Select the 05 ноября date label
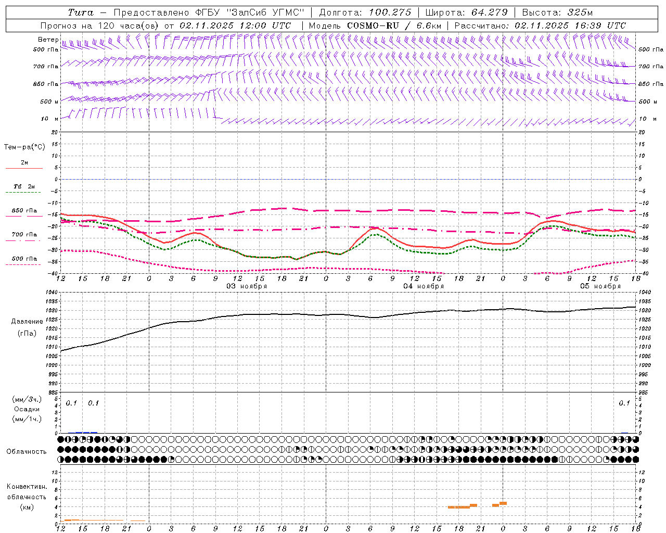The image size is (666, 533). click(600, 286)
